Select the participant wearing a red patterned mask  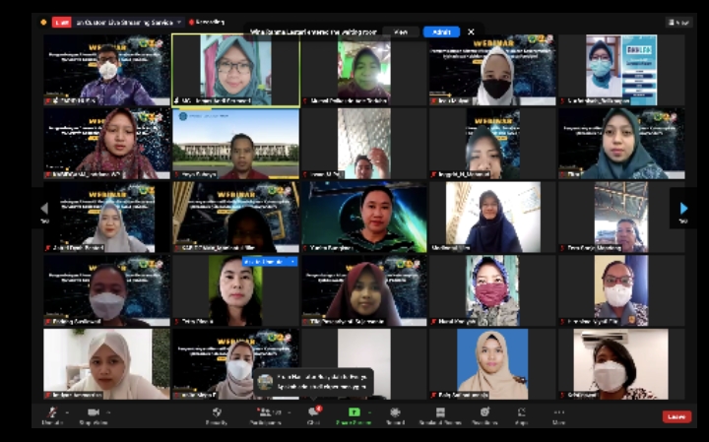coord(492,290)
